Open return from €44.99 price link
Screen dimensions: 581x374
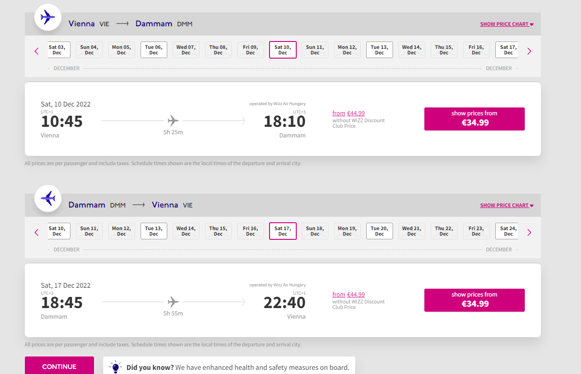coord(349,295)
